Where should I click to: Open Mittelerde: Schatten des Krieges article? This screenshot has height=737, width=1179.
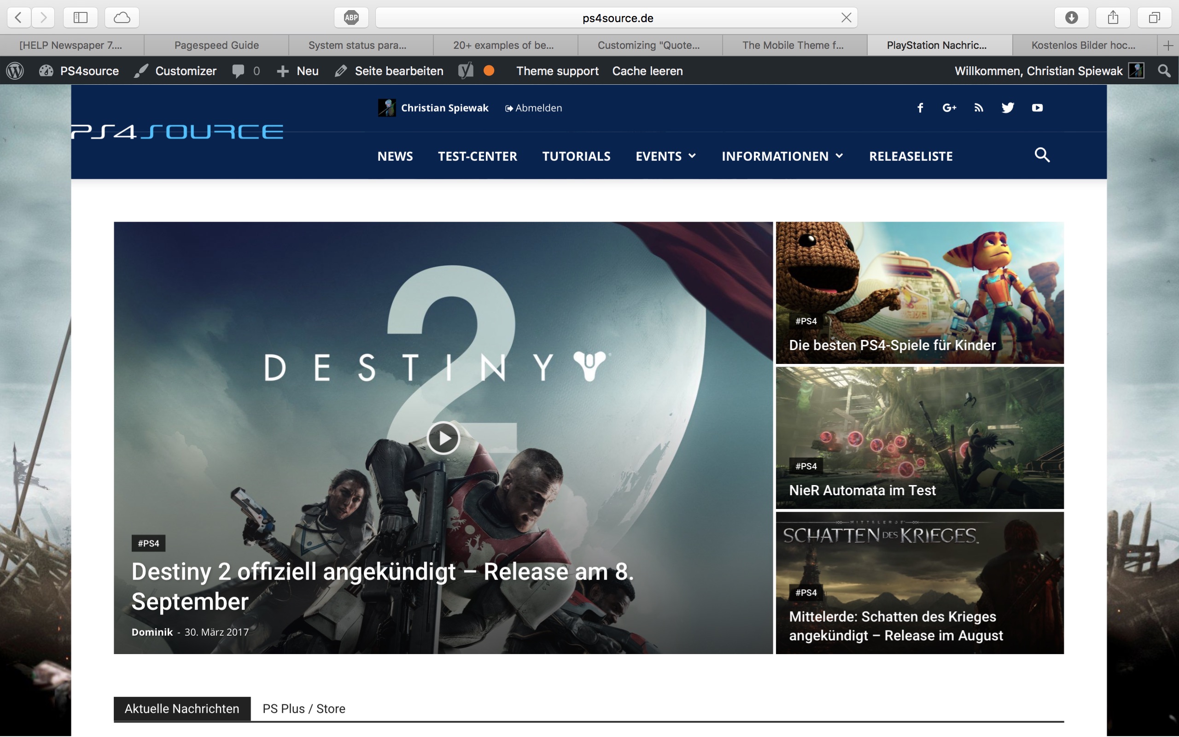pyautogui.click(x=896, y=626)
